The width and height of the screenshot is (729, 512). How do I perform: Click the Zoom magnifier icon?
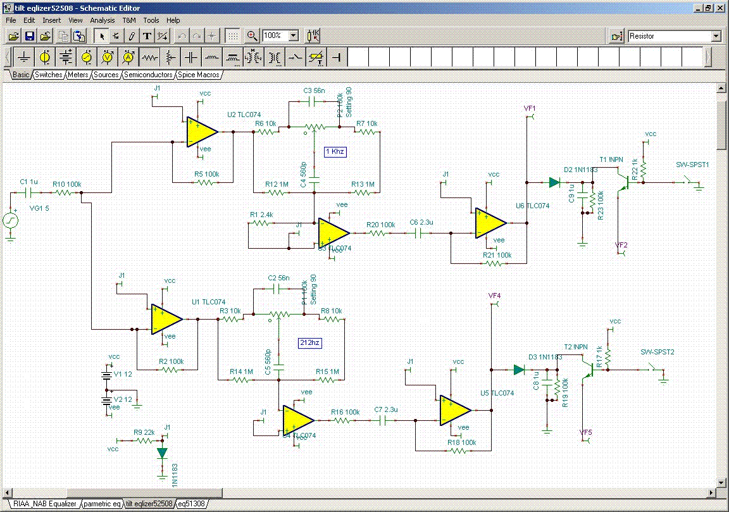(252, 36)
